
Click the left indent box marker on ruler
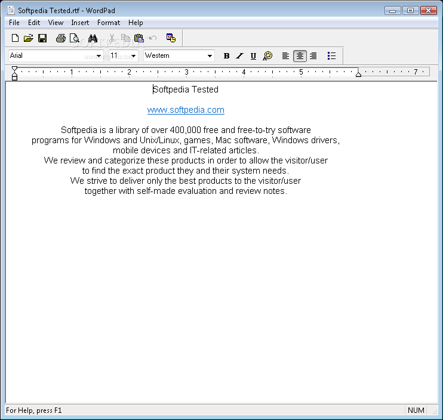(x=14, y=78)
